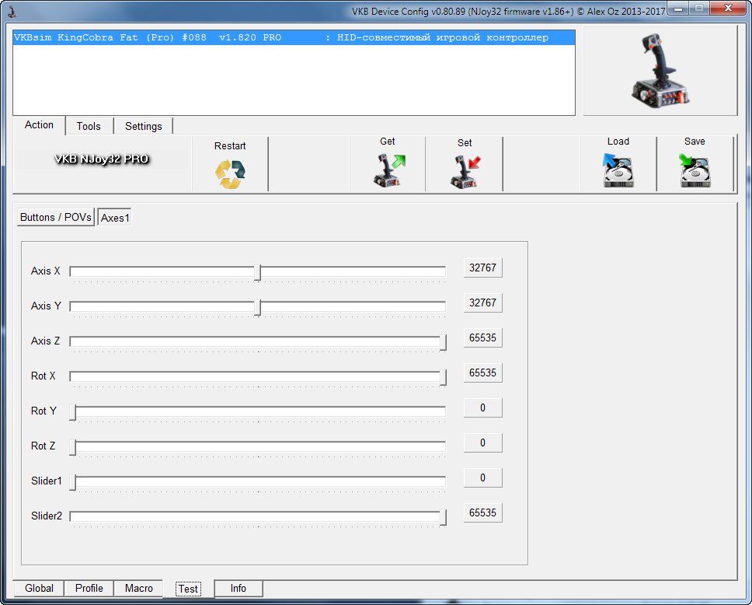Click the Rot X slider handle
The image size is (752, 605).
point(443,377)
